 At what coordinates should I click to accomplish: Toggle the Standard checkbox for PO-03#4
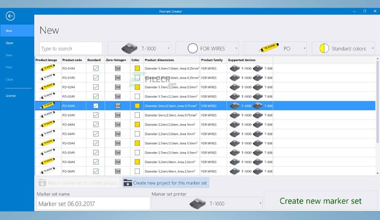[x=96, y=106]
